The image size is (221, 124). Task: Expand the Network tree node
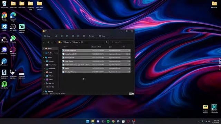44,91
